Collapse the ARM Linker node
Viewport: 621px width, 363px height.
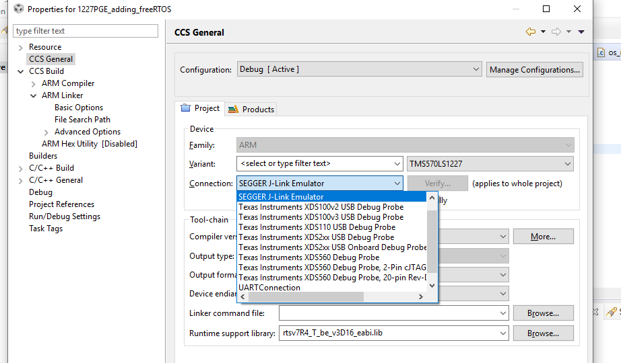[33, 95]
